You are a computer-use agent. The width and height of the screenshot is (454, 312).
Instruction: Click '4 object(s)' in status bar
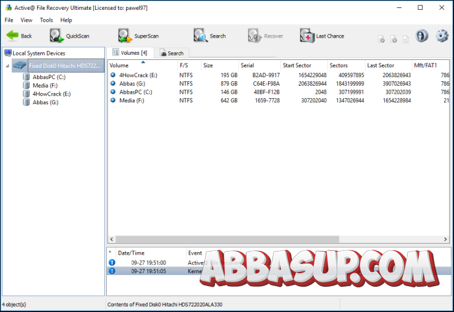pyautogui.click(x=14, y=304)
